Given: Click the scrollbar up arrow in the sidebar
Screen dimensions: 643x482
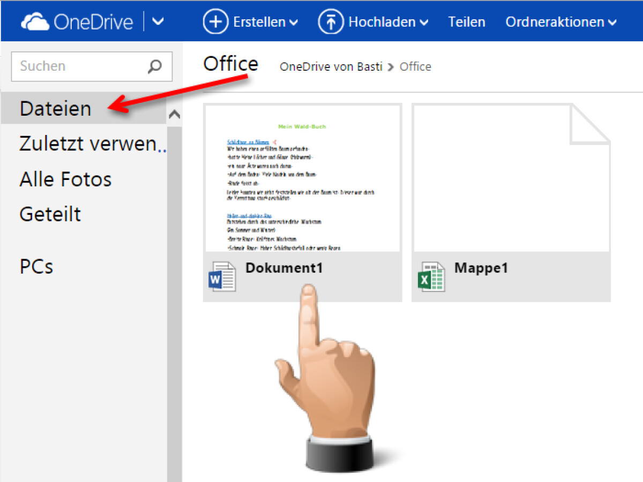Looking at the screenshot, I should (175, 114).
